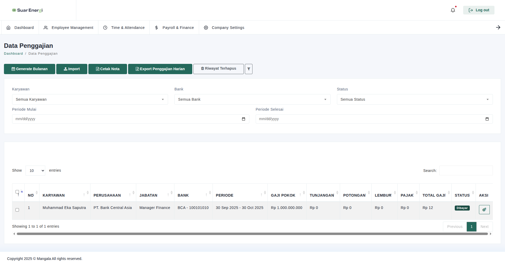Open the Semua Karyawan dropdown
The height and width of the screenshot is (266, 505).
coord(90,99)
